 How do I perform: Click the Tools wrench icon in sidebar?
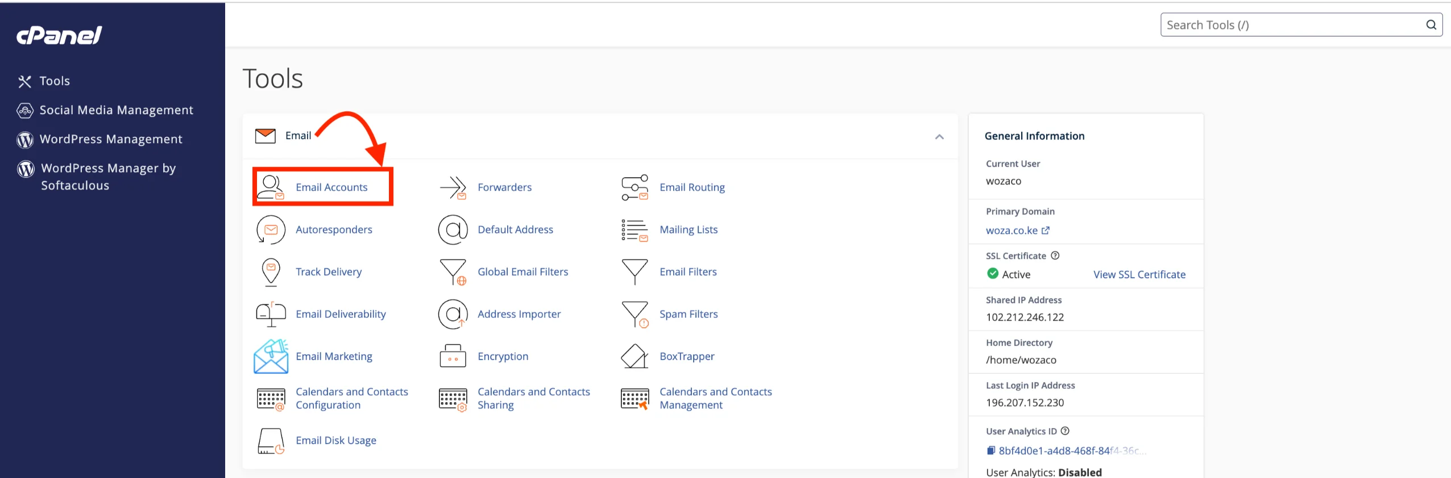tap(24, 81)
